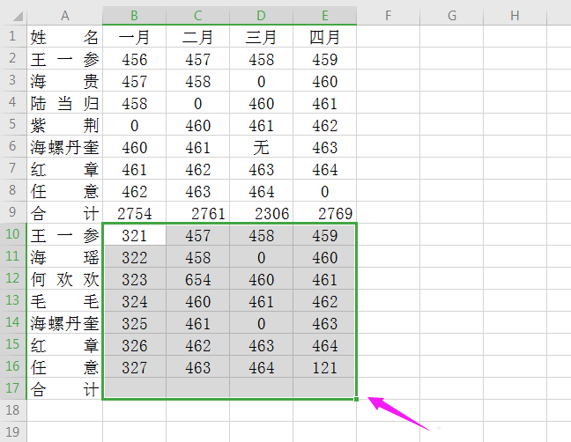The width and height of the screenshot is (571, 442).
Task: Click total cell 2306
Action: [261, 212]
